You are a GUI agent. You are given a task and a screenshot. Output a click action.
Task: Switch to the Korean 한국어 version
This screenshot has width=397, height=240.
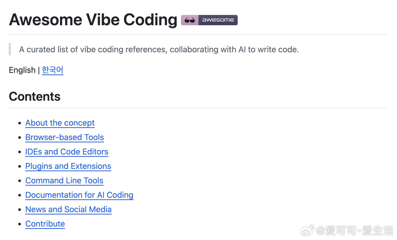[53, 70]
